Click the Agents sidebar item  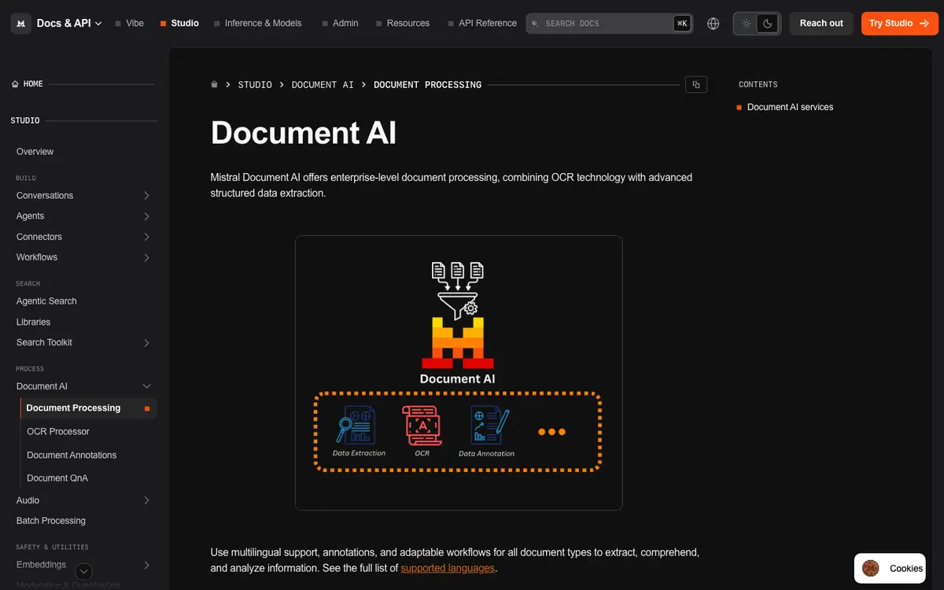coord(30,216)
